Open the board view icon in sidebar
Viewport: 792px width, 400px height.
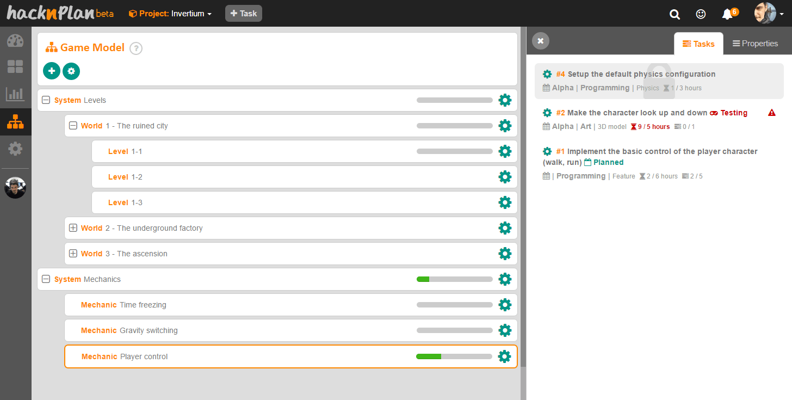click(15, 67)
